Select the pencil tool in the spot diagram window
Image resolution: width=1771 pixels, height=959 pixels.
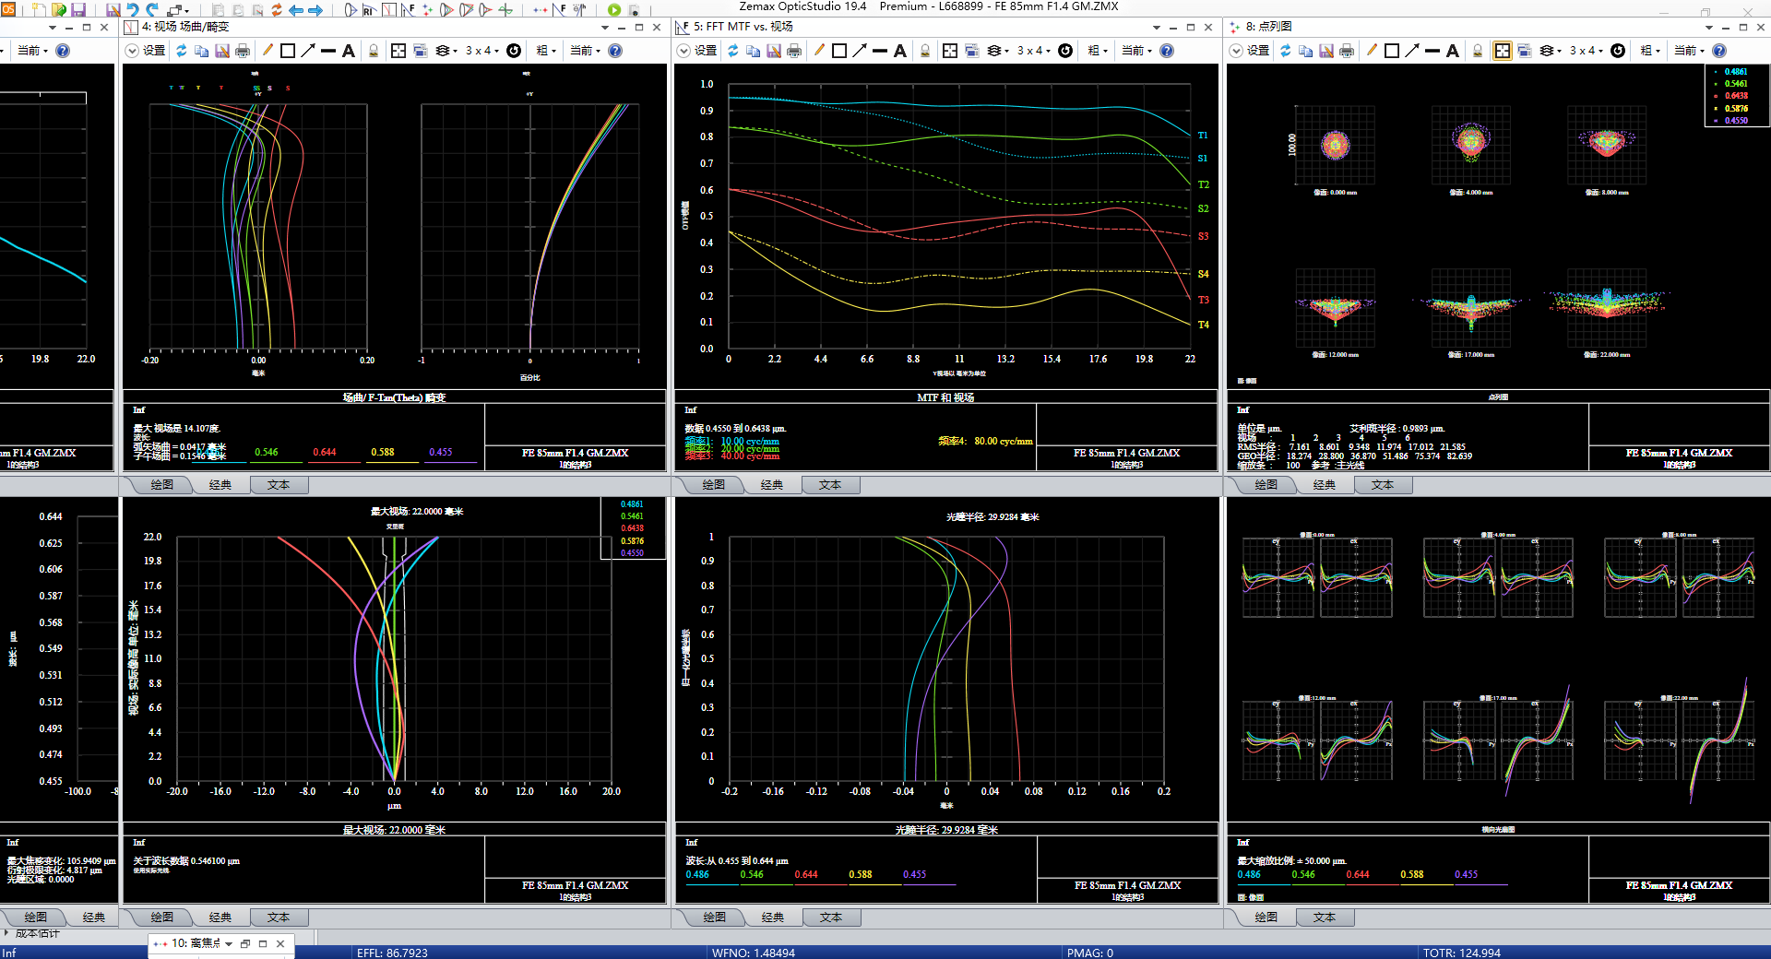(1372, 51)
